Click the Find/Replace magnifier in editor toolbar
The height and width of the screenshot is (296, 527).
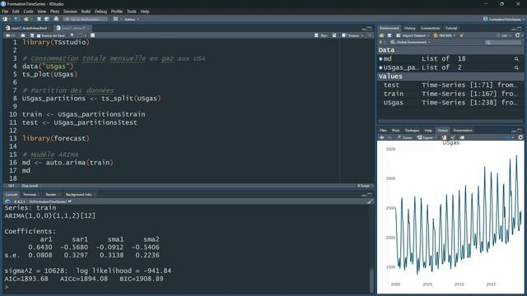click(72, 35)
